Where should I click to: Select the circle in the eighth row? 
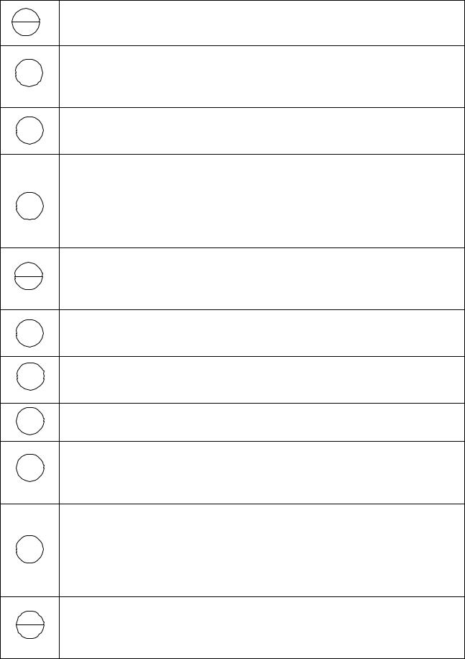coord(30,421)
